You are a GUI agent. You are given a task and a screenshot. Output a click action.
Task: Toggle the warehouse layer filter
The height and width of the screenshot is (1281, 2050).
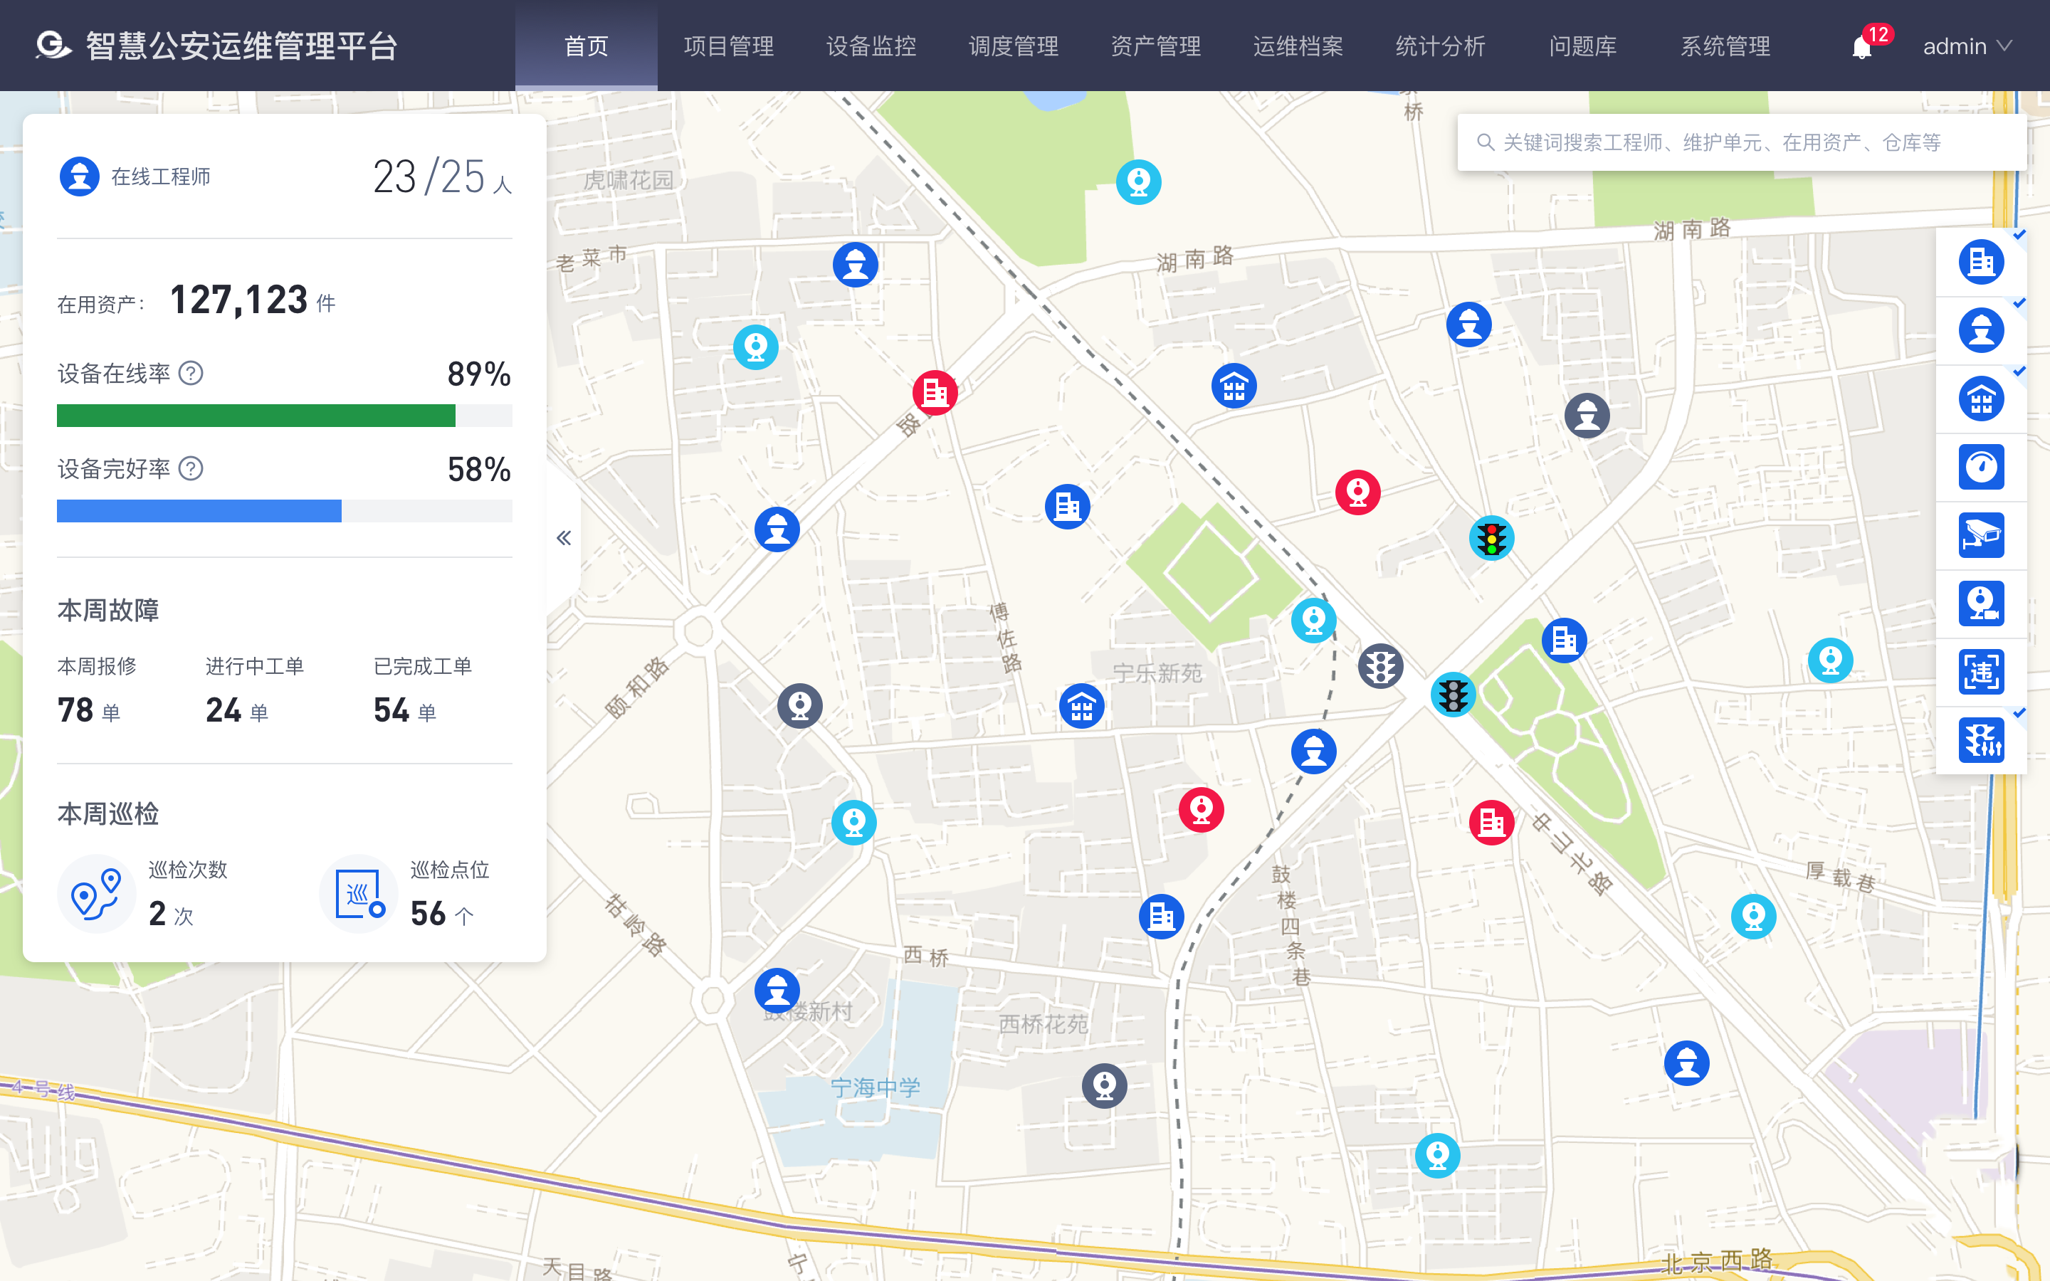coord(1982,399)
